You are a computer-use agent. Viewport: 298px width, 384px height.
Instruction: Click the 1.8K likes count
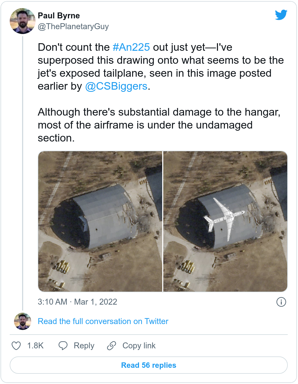click(35, 346)
